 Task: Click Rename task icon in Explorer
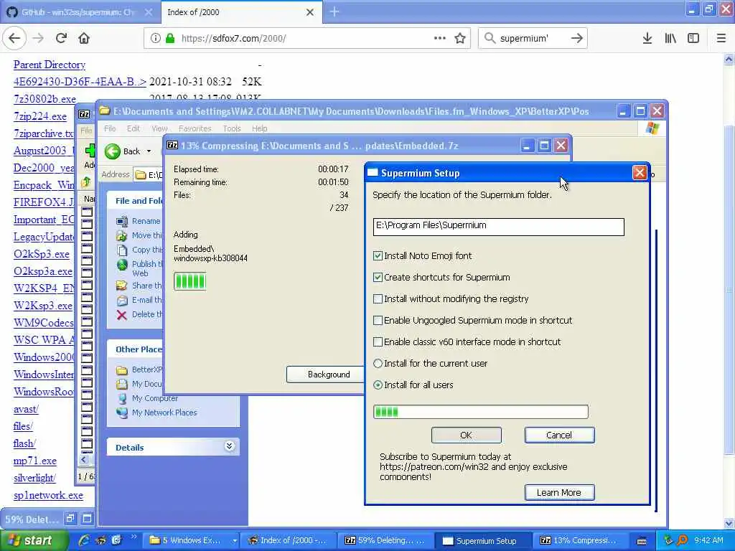coord(122,221)
